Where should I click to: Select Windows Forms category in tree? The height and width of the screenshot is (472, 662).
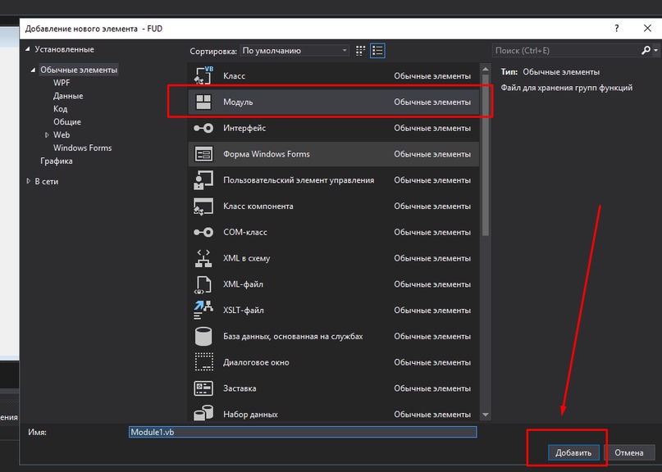tap(82, 148)
